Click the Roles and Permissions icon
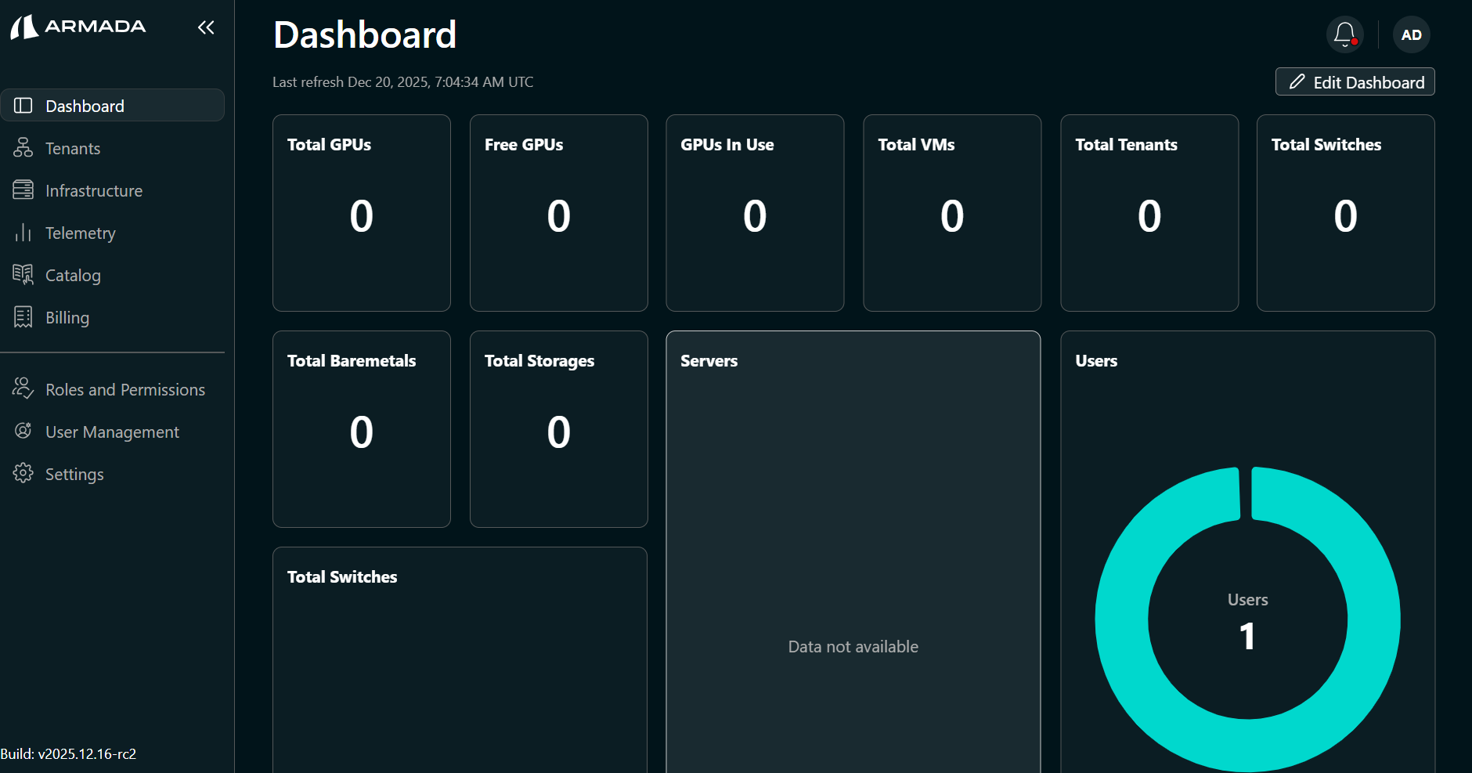The height and width of the screenshot is (773, 1472). 23,388
